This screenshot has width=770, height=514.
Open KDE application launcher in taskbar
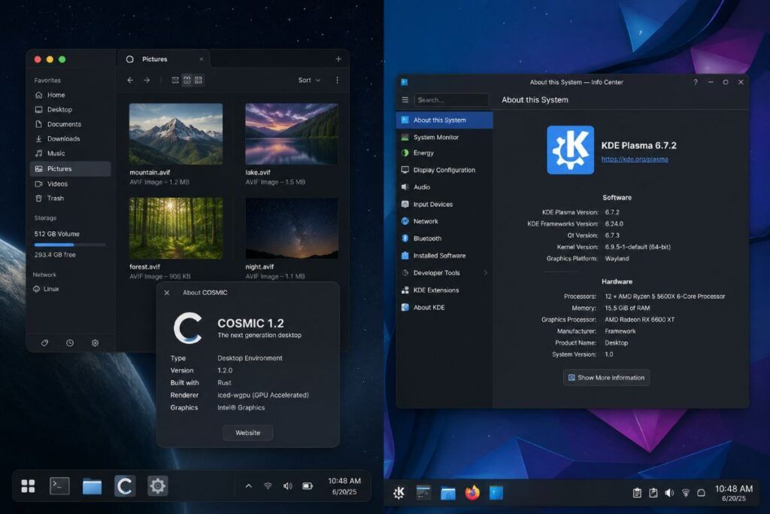(x=399, y=492)
